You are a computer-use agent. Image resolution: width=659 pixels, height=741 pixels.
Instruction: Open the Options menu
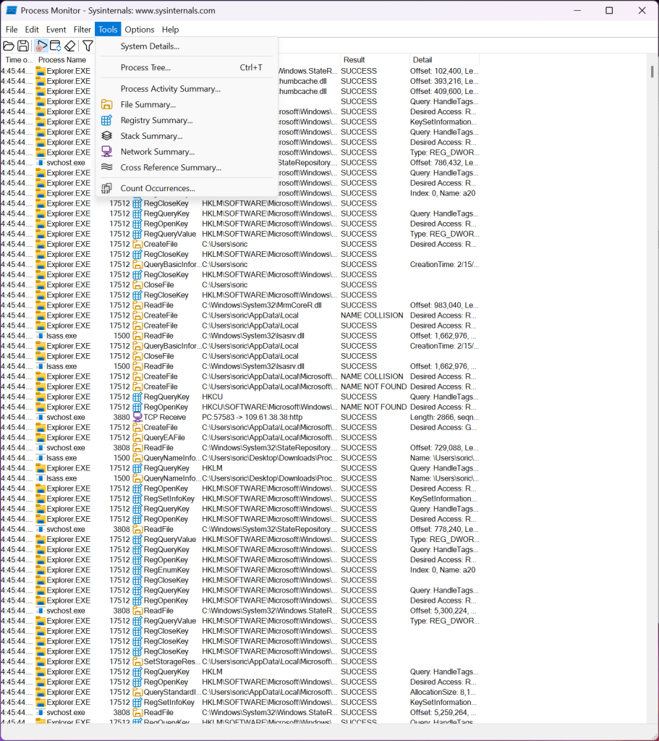click(x=140, y=29)
